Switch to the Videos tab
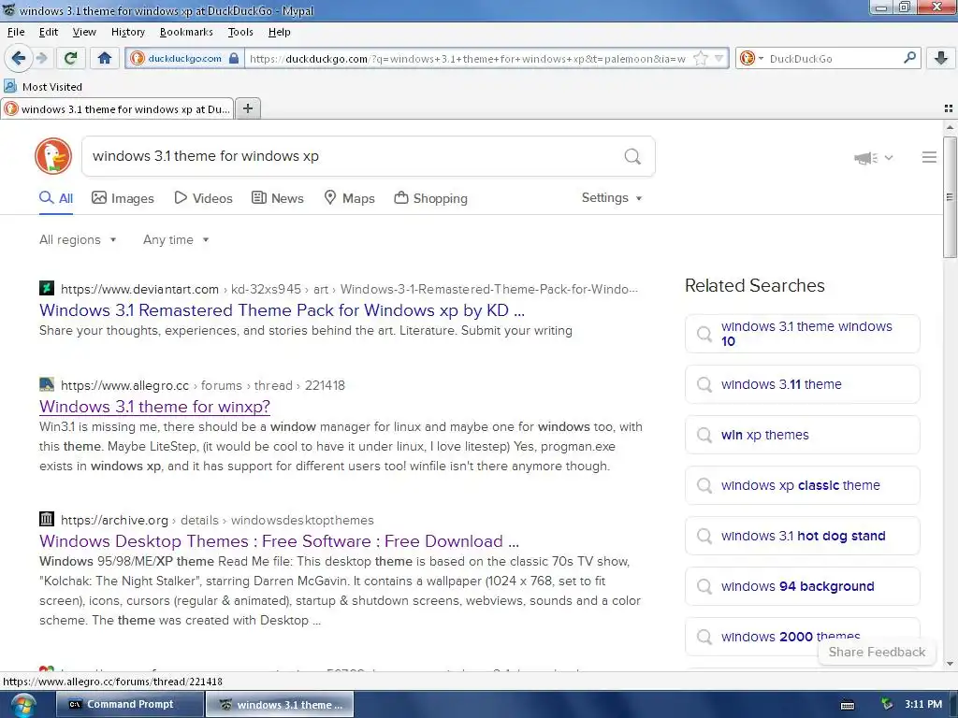The width and height of the screenshot is (958, 718). (x=203, y=198)
